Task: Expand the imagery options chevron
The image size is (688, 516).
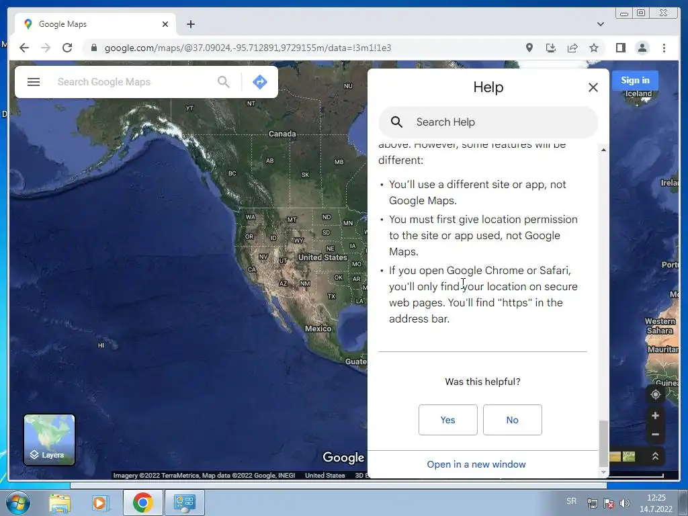Action: point(655,456)
